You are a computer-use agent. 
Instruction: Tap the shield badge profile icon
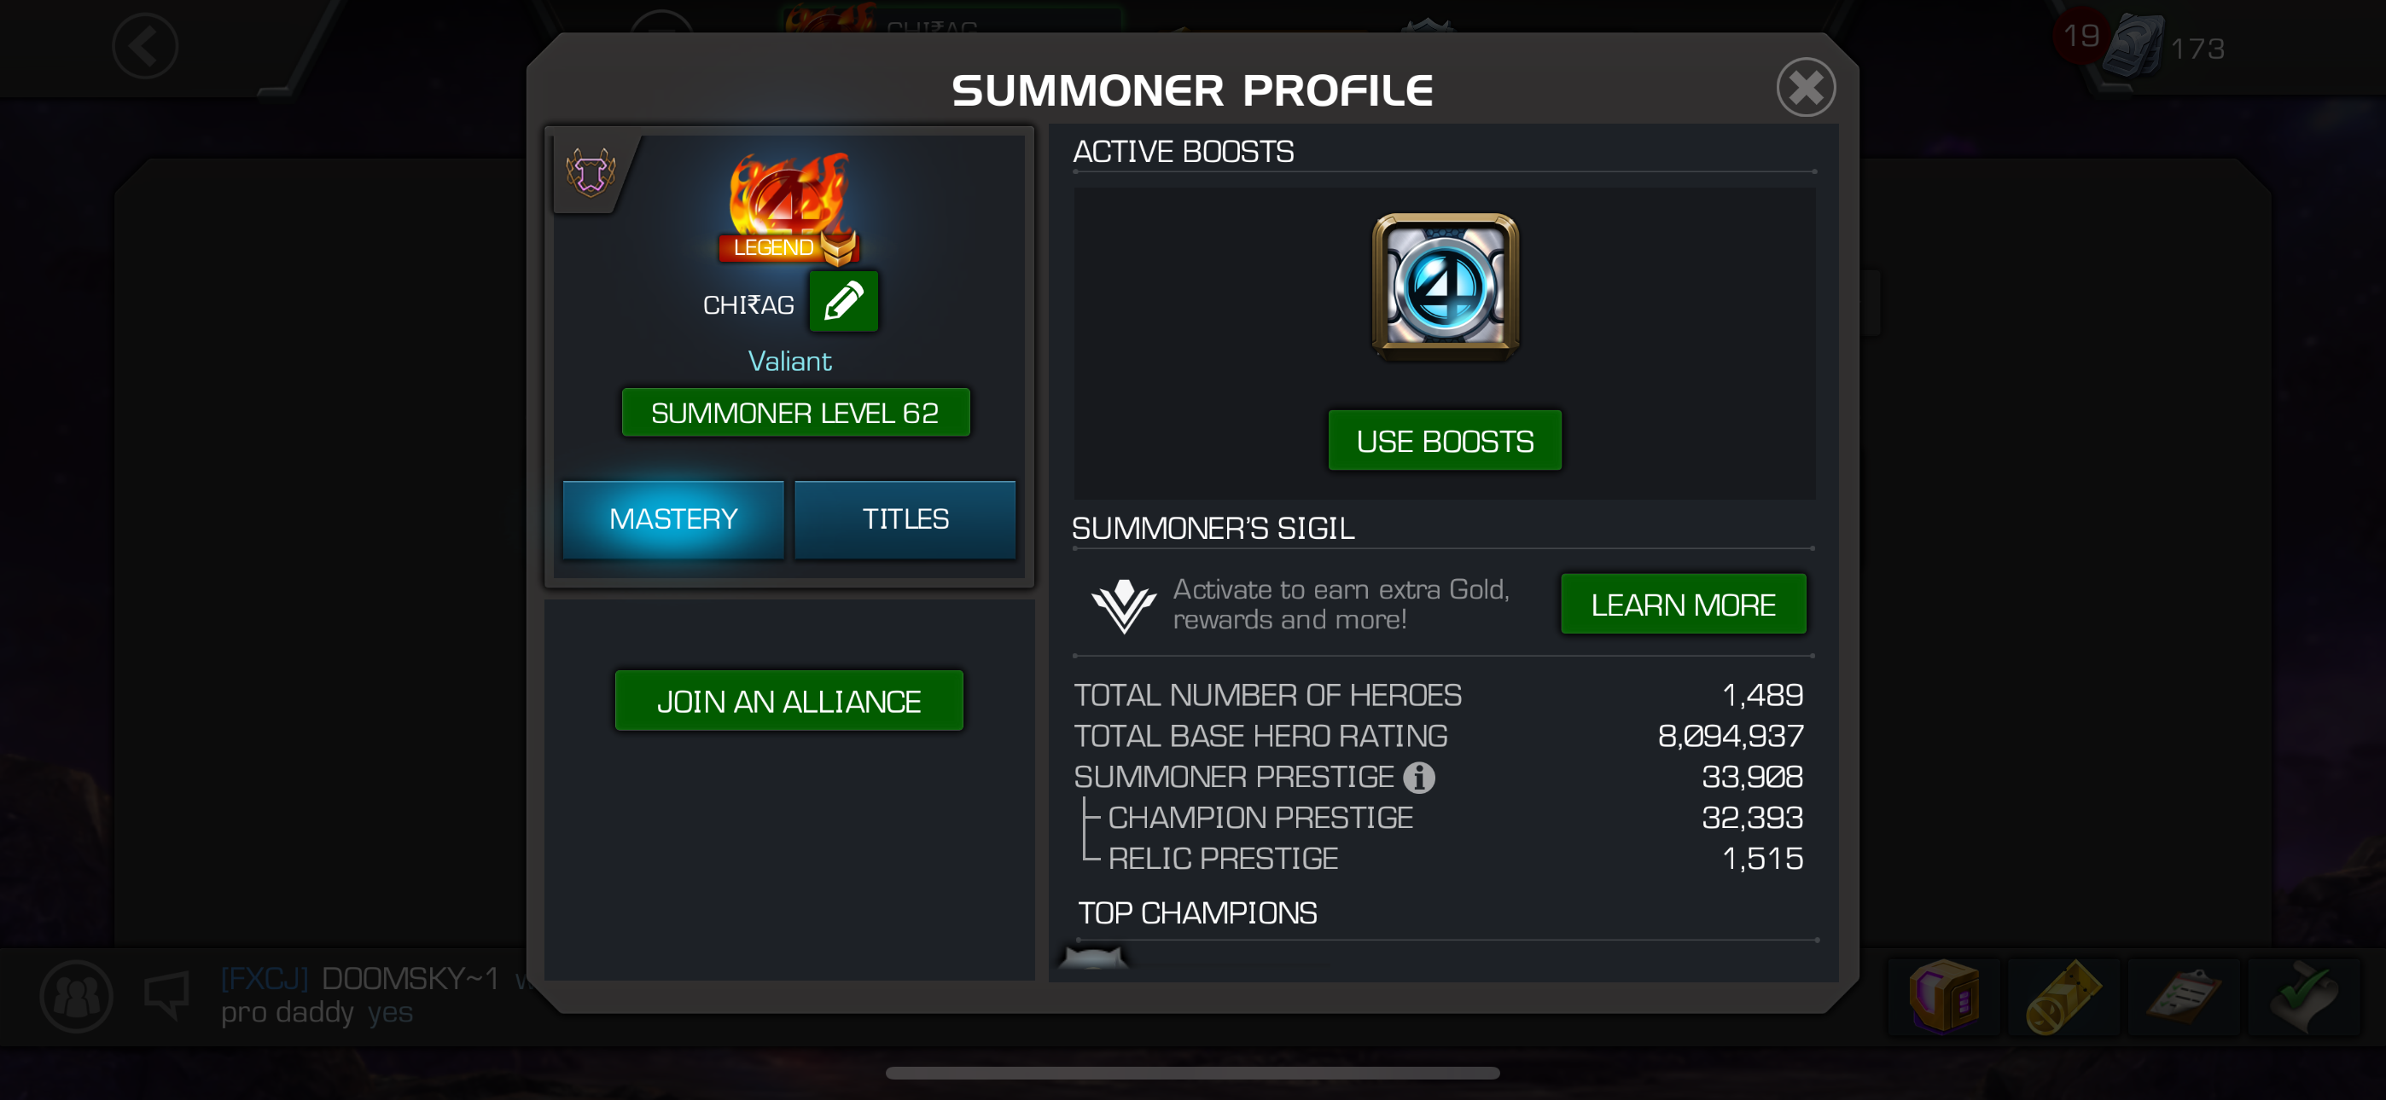pyautogui.click(x=590, y=173)
